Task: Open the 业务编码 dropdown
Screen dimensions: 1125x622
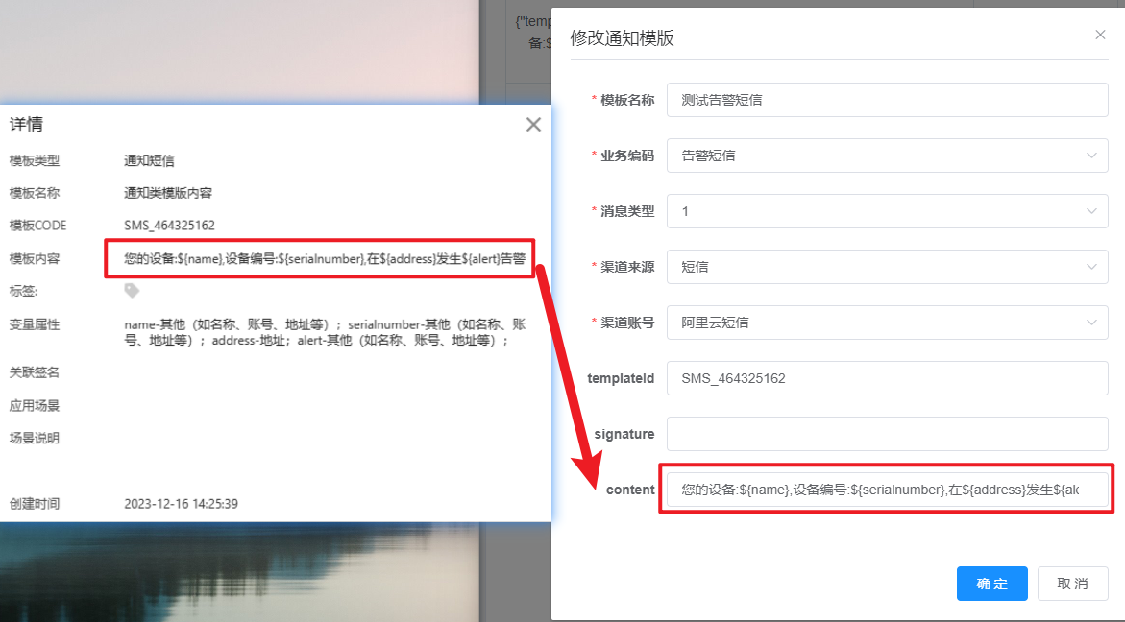Action: 887,155
